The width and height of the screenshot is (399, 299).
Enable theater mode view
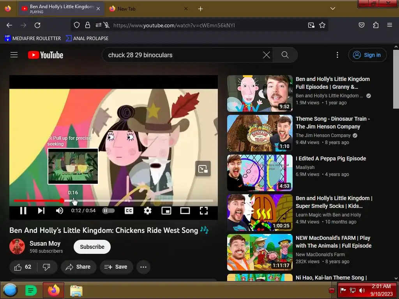(185, 211)
